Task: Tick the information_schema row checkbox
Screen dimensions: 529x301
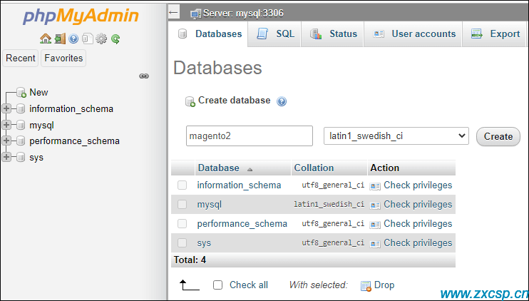Action: coord(183,185)
